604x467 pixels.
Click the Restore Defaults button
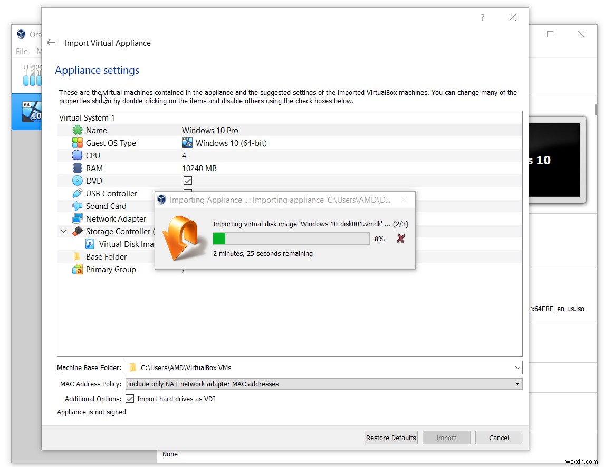click(391, 438)
